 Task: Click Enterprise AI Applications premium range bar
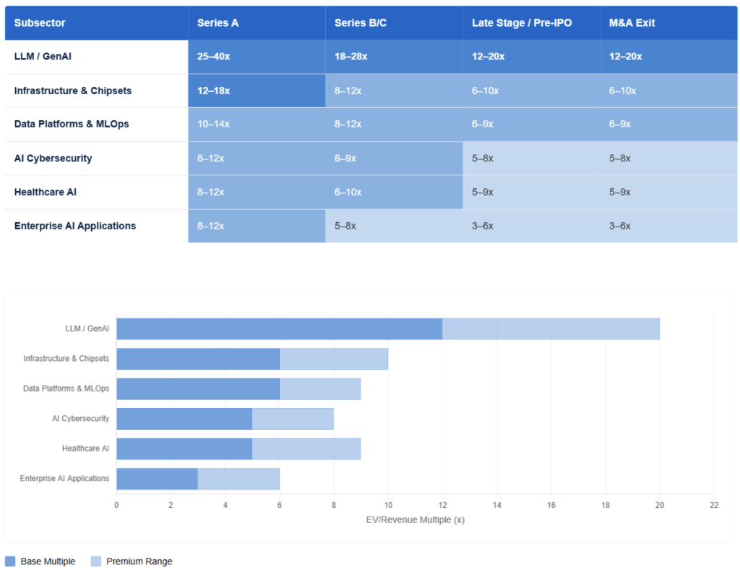pos(238,479)
